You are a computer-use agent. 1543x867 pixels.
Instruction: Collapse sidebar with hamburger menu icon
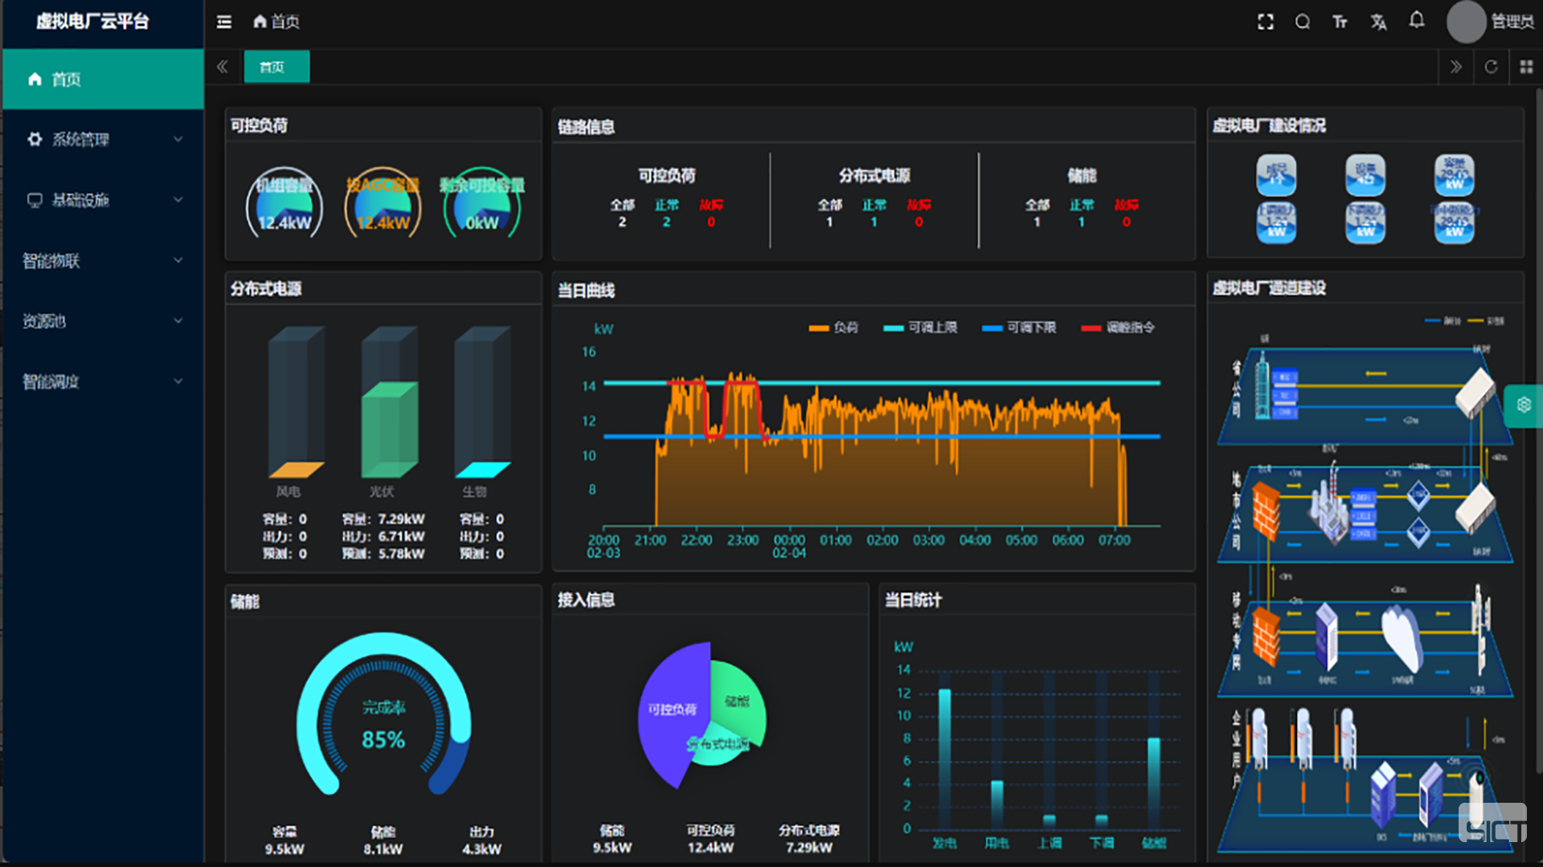[x=224, y=22]
